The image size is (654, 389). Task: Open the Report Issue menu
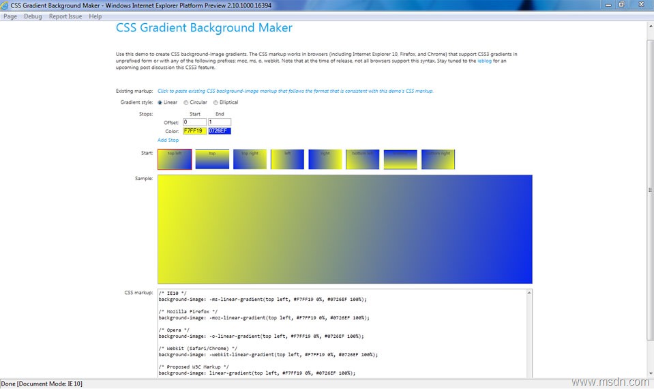tap(65, 16)
